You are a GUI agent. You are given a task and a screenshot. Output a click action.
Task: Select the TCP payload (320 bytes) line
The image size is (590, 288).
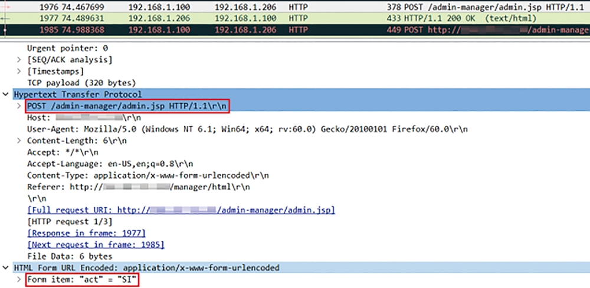81,83
